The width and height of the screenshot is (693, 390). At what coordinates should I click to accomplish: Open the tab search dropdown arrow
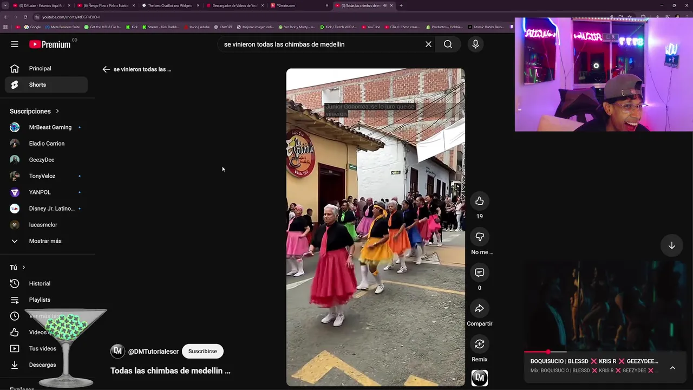click(x=5, y=5)
